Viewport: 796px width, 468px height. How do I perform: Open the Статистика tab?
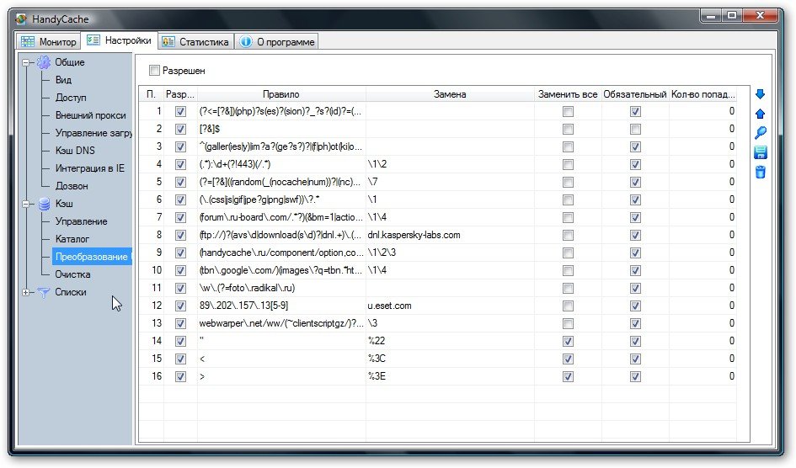196,41
